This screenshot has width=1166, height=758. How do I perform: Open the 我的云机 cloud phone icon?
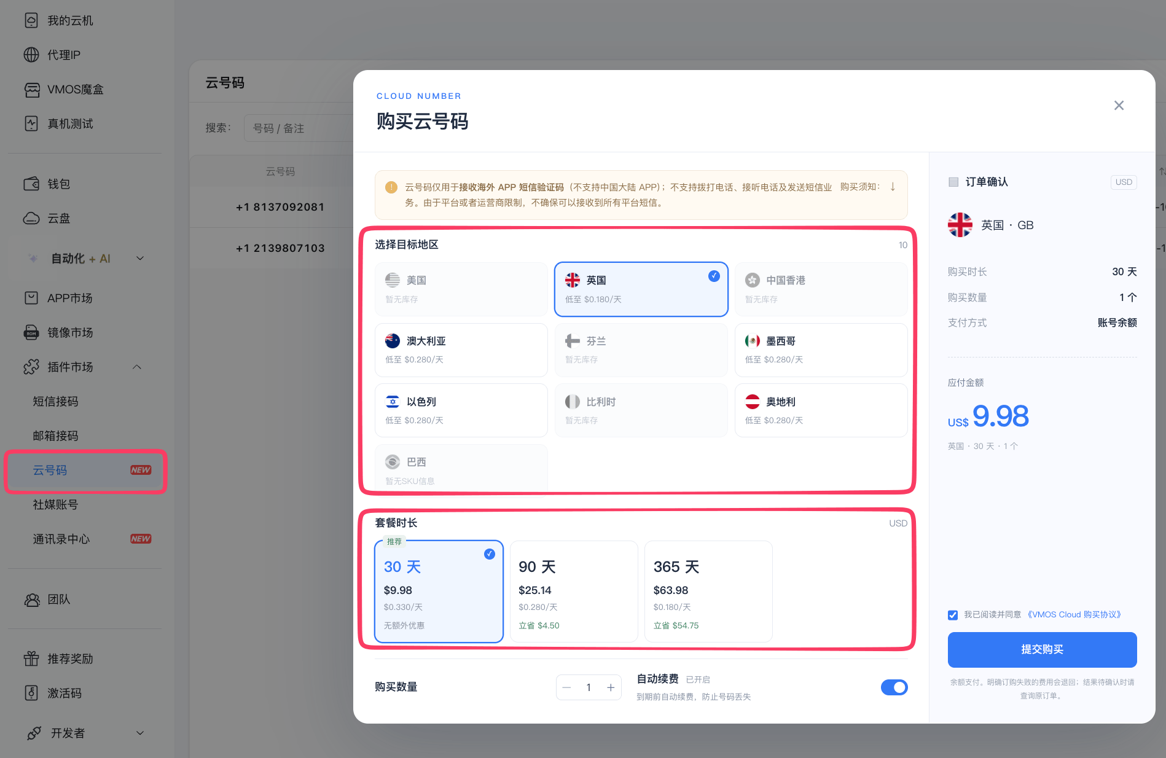pos(31,20)
